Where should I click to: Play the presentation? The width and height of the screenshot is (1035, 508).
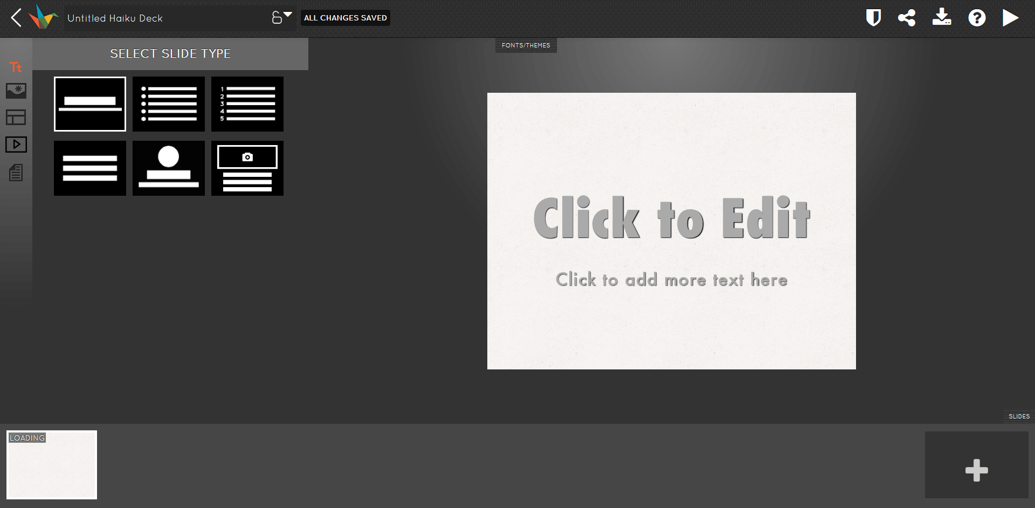pyautogui.click(x=1010, y=18)
